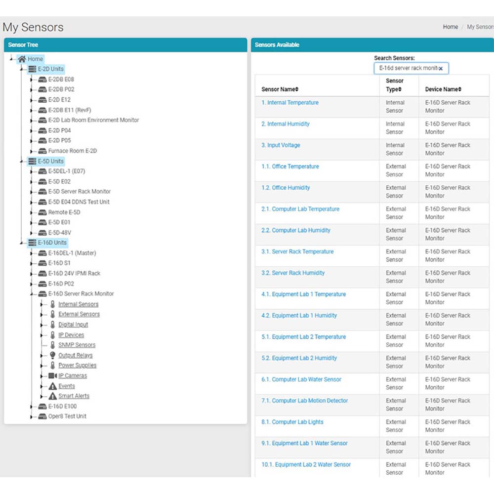This screenshot has height=494, width=494.
Task: Click the thermometer icon beside Power Supplies
Action: (x=53, y=365)
